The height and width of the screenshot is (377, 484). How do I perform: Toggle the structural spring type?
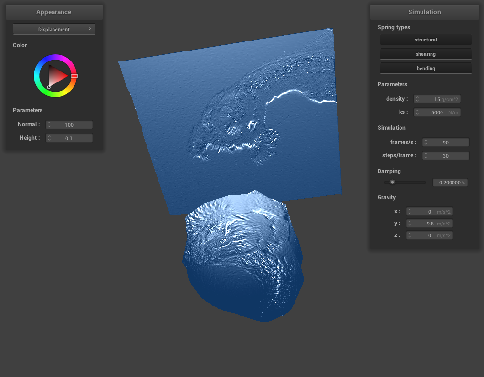(x=426, y=40)
